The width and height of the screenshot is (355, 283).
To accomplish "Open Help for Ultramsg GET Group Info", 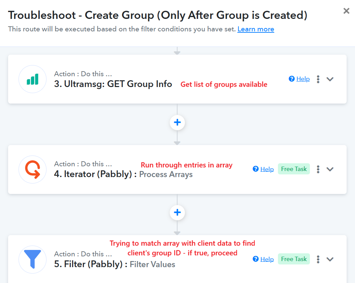I will tap(299, 79).
